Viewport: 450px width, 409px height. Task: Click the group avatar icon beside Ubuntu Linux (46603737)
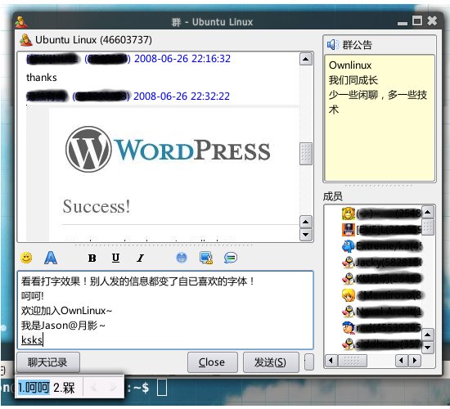[x=26, y=40]
